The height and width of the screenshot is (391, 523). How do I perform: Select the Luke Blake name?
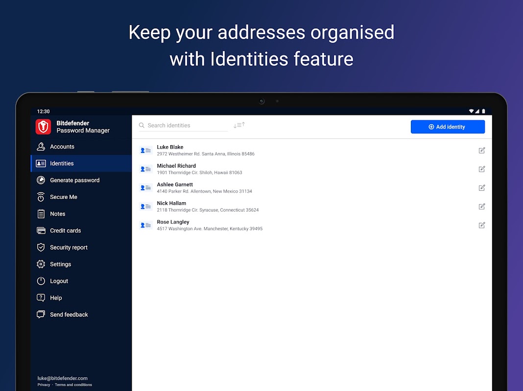click(170, 147)
